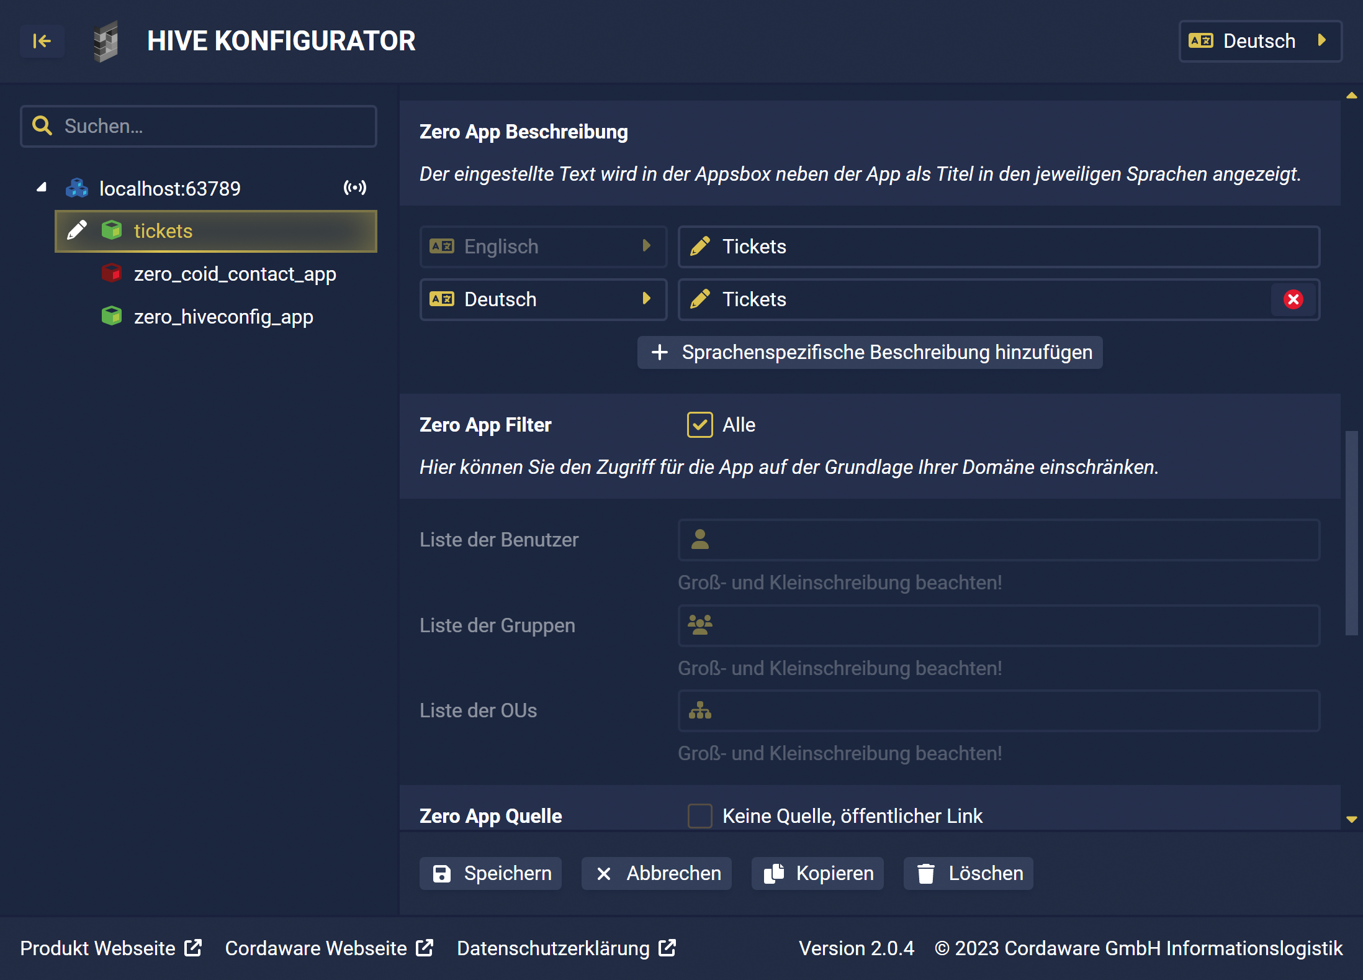This screenshot has height=980, width=1363.
Task: Select zero_hiveconfig_app in tree
Action: click(x=223, y=317)
